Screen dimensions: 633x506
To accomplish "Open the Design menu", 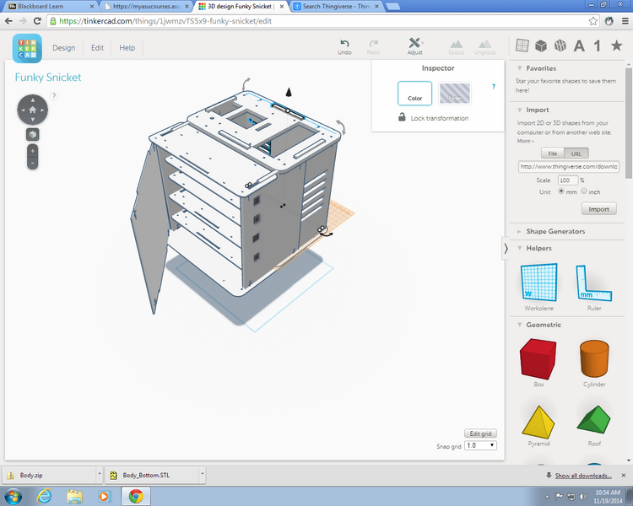I will pos(63,48).
